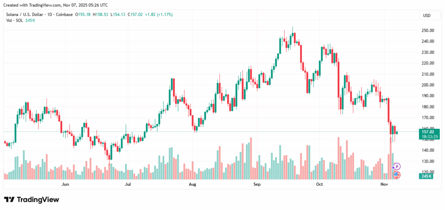Click the US flag event icon
This screenshot has width=445, height=210.
coord(396,175)
